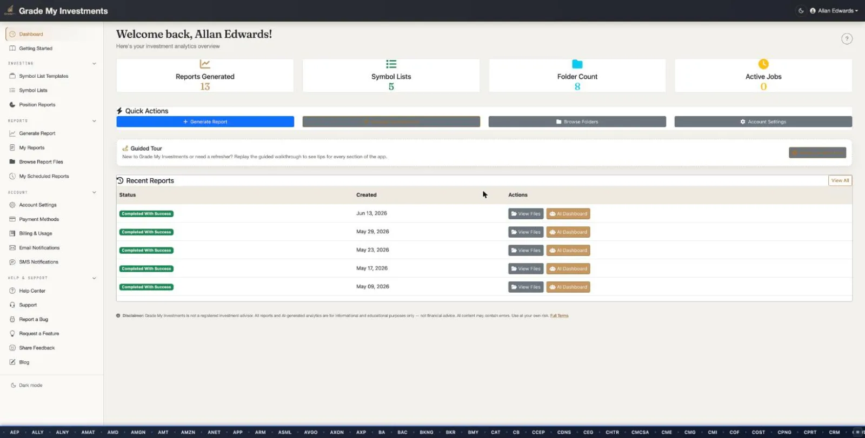Open Getting Started in the sidebar
The image size is (865, 438).
(x=36, y=49)
